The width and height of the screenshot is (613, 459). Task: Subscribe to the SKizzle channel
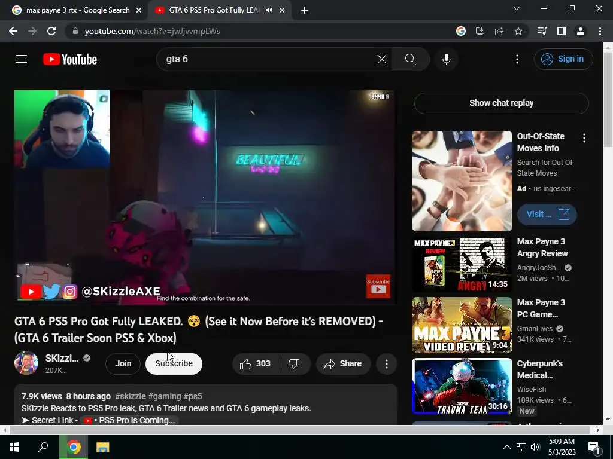tap(174, 363)
